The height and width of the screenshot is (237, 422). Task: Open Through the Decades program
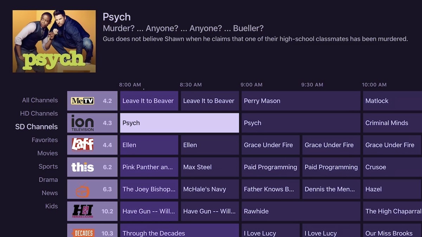point(179,230)
